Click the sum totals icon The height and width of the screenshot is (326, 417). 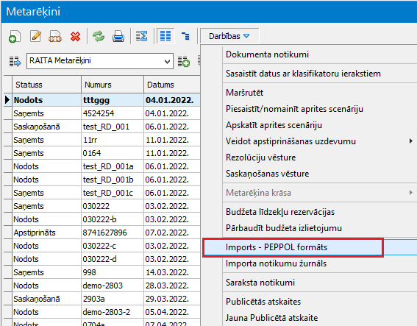[141, 36]
